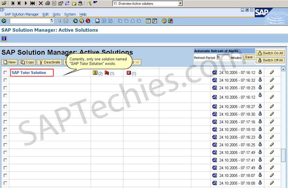Tick checkbox in row 07:18:07

click(x=5, y=175)
